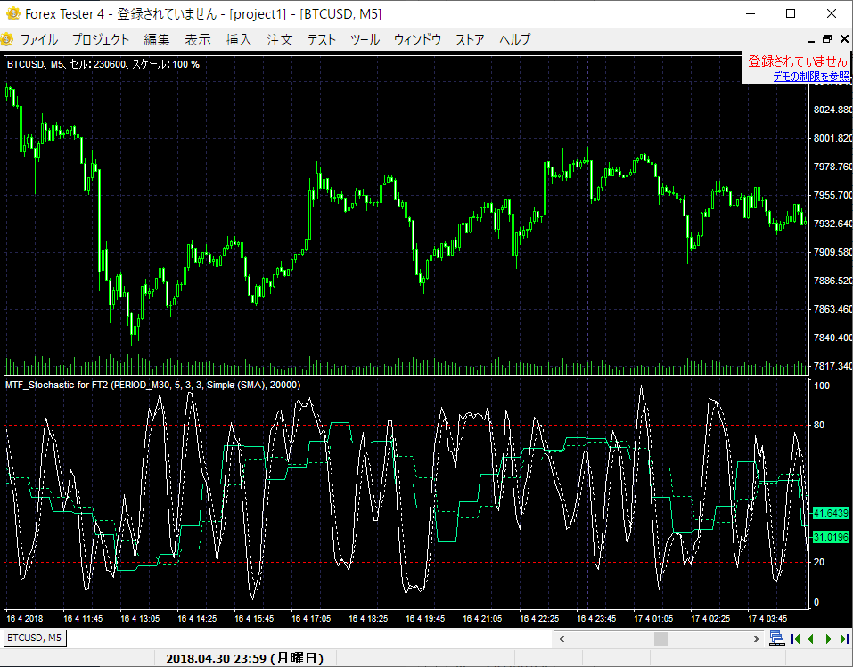The width and height of the screenshot is (853, 667).
Task: Click the cascade chart windows icon
Action: (776, 639)
